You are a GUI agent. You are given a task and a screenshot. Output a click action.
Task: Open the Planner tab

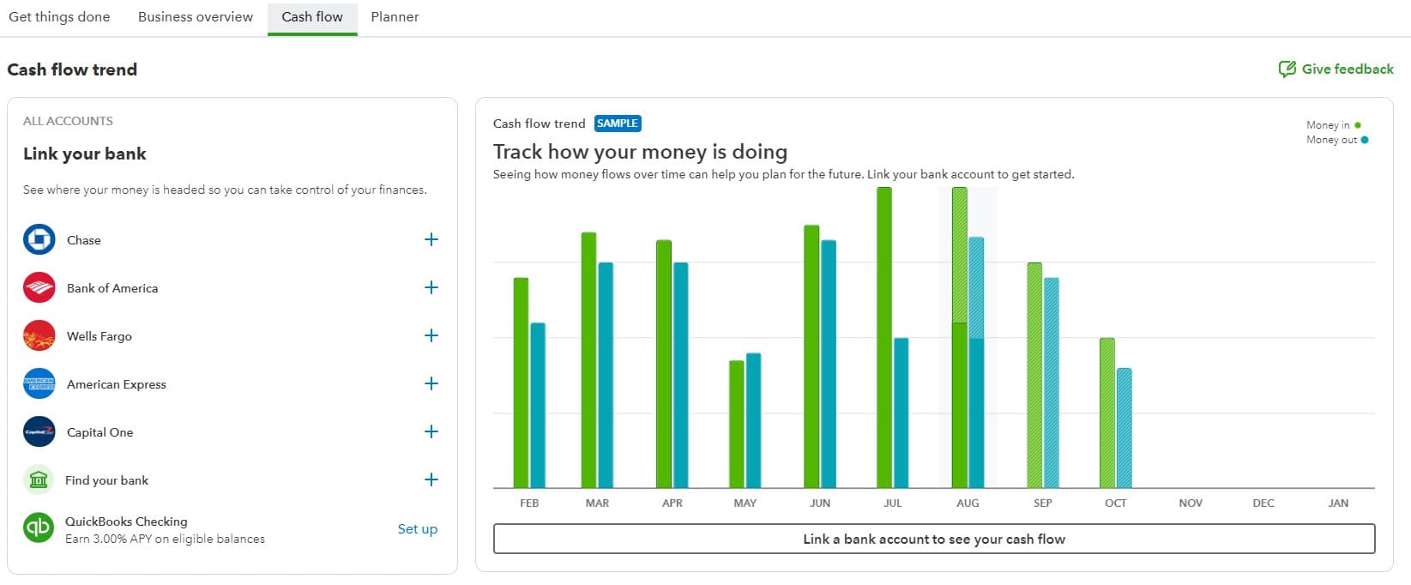click(x=395, y=17)
